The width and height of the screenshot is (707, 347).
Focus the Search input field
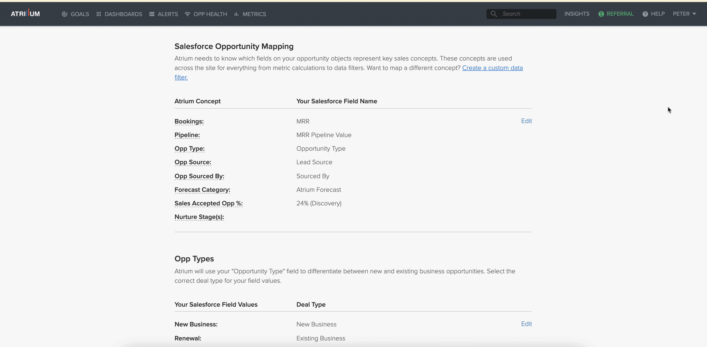522,14
